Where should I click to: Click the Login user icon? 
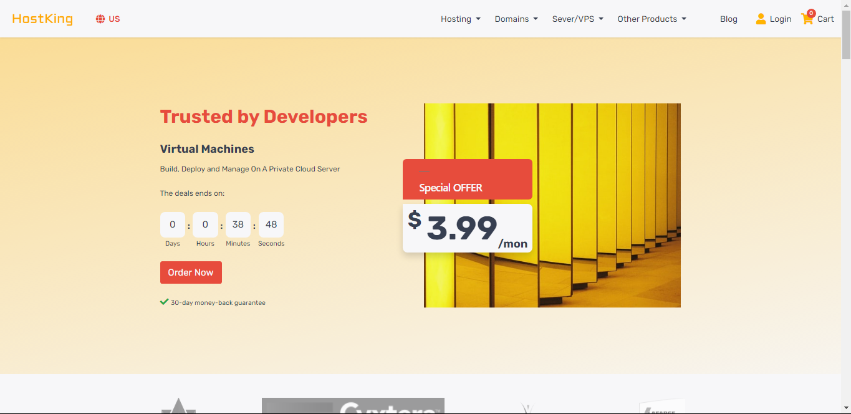(761, 19)
